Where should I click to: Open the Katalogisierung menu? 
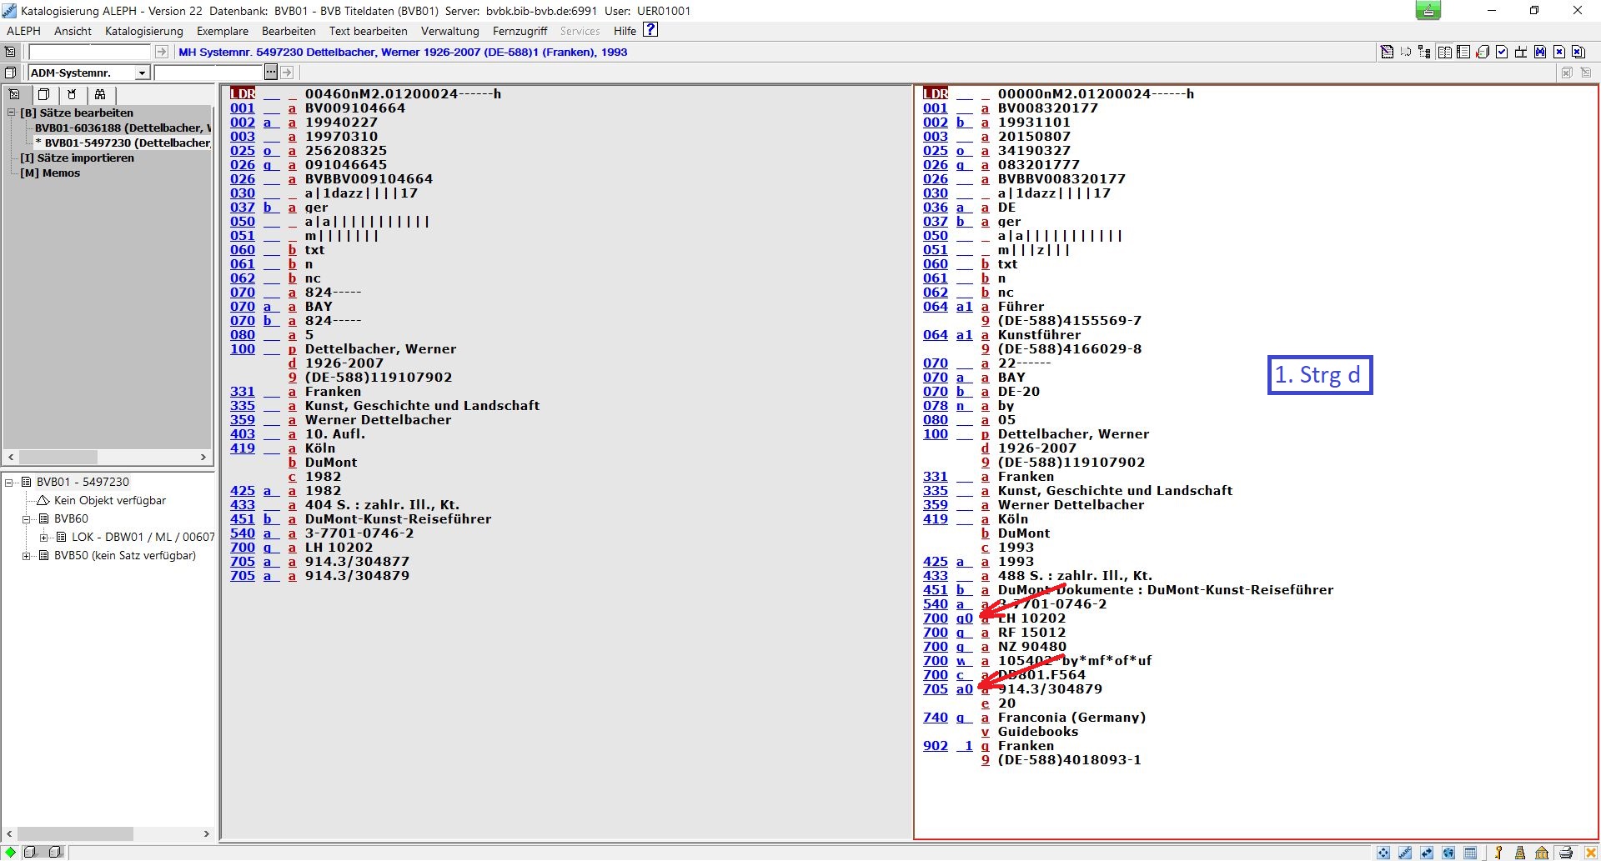[143, 31]
